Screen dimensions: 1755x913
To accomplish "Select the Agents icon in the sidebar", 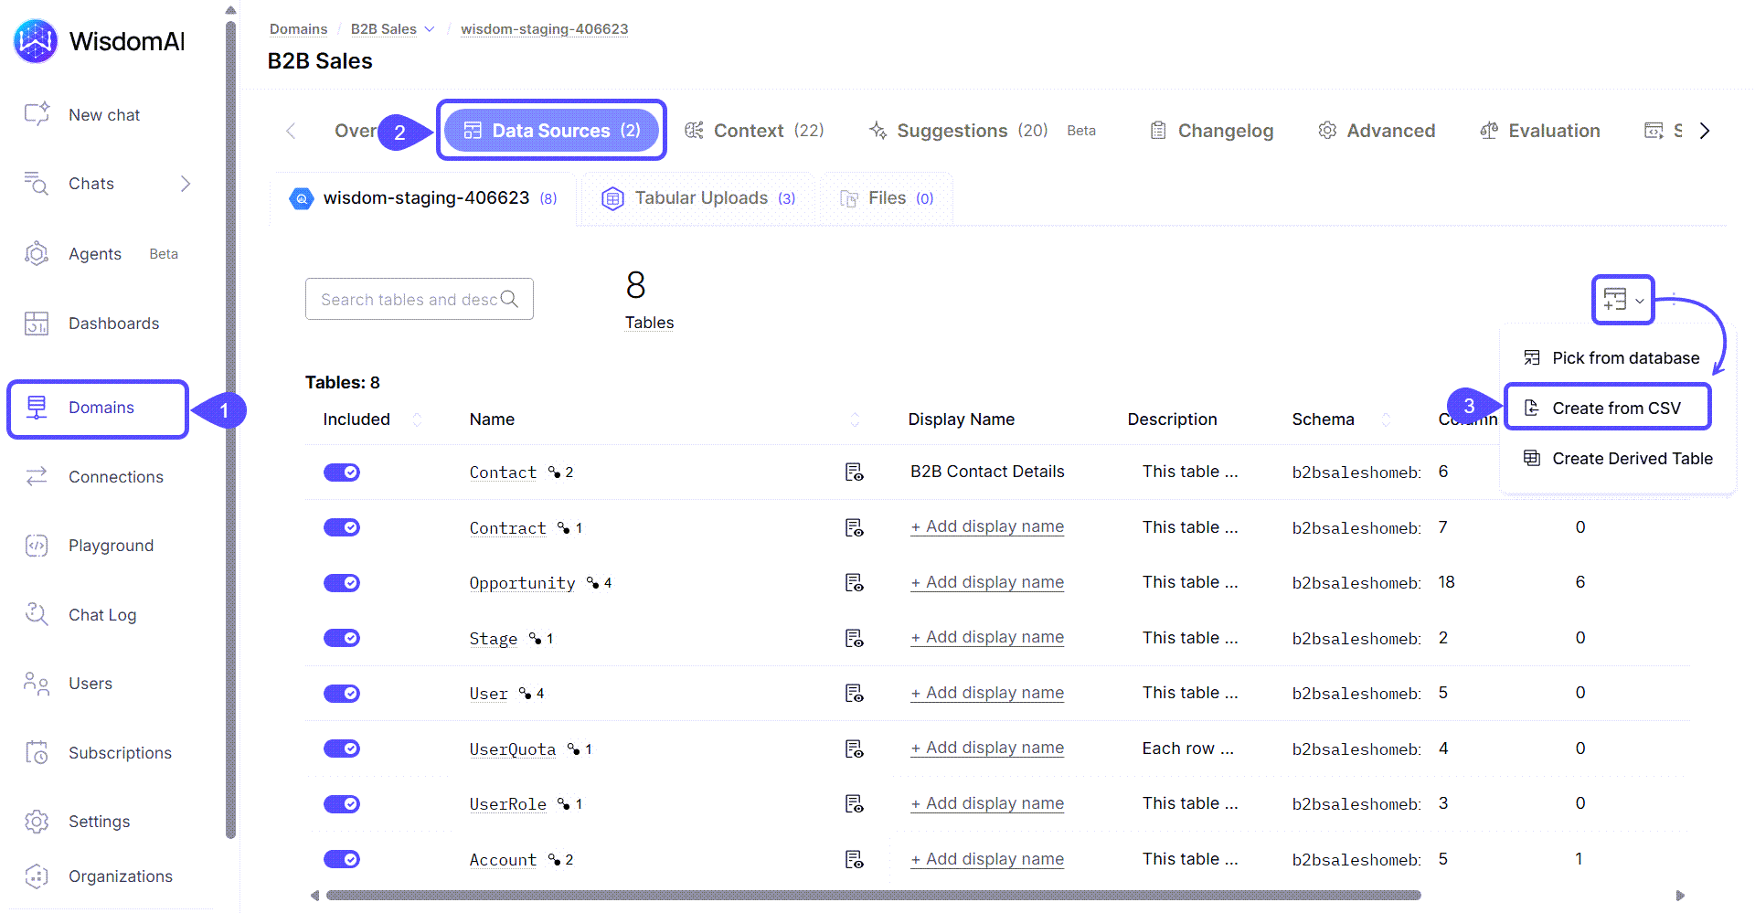I will click(x=37, y=253).
